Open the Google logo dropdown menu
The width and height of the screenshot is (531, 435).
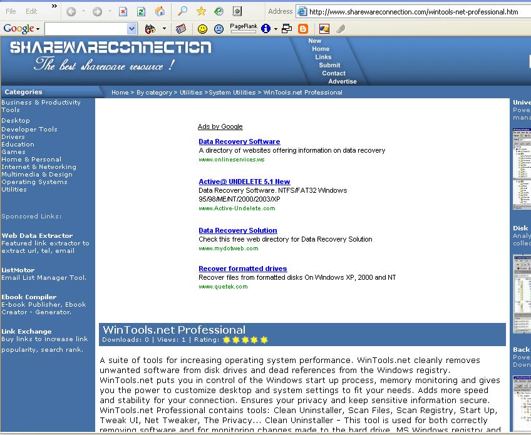[21, 29]
